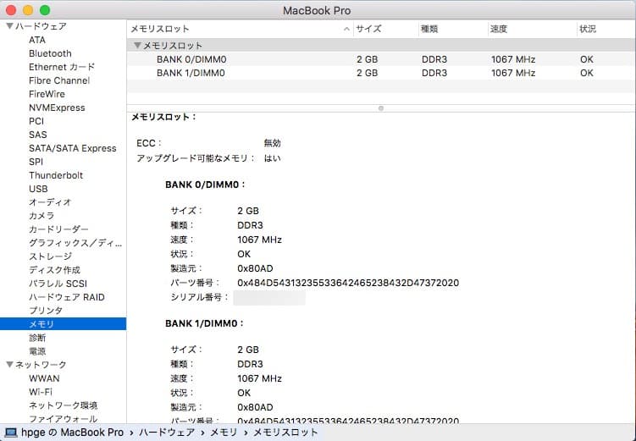Select Wi-Fi under ネットワーク
Image resolution: width=636 pixels, height=441 pixels.
click(x=41, y=392)
